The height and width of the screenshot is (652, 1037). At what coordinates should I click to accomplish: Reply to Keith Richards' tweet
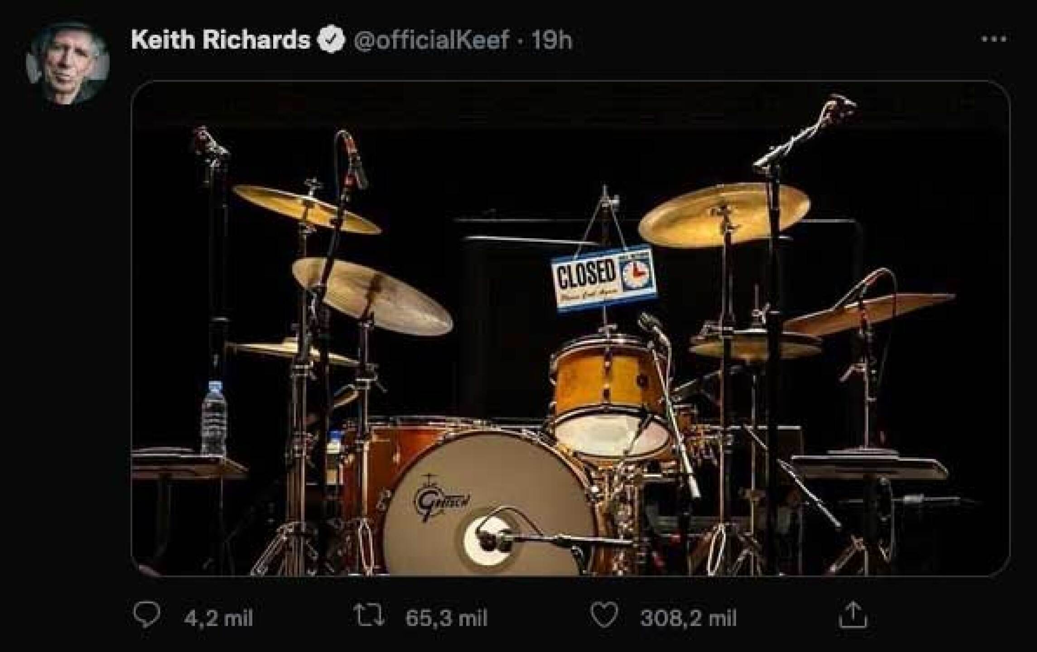pos(147,616)
